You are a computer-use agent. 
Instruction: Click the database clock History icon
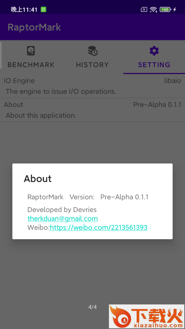93,51
